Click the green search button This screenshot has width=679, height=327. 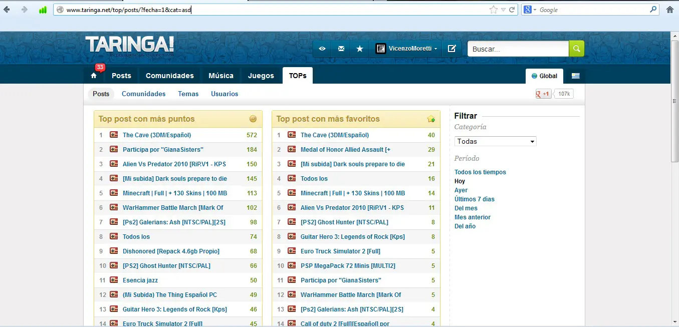point(576,49)
